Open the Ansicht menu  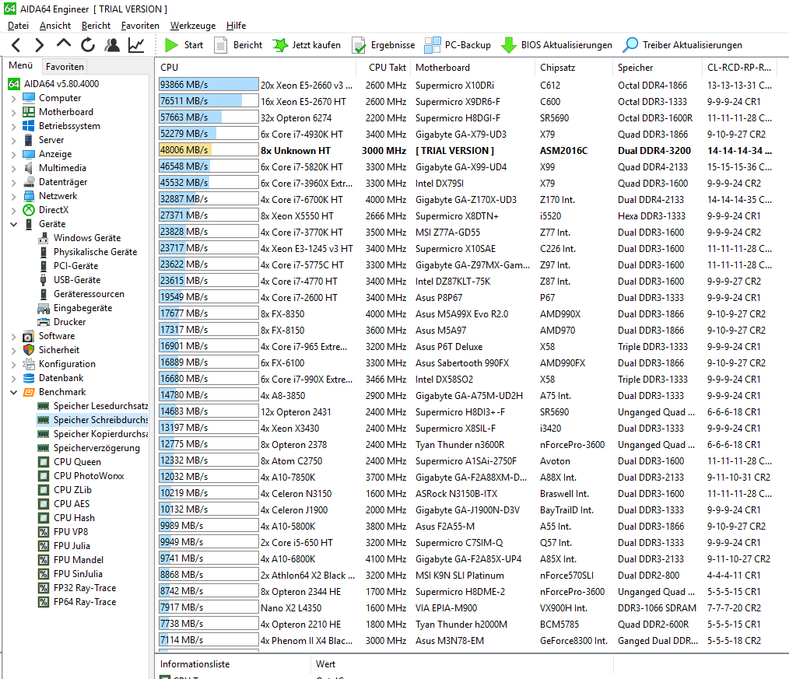[x=55, y=26]
